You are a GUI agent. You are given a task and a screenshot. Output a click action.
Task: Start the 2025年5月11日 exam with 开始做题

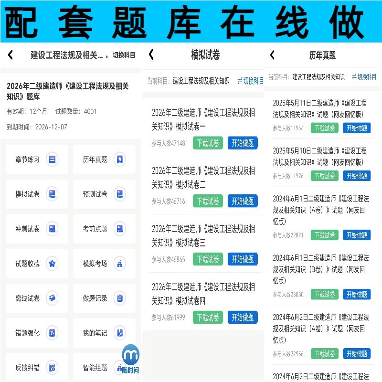pyautogui.click(x=357, y=128)
